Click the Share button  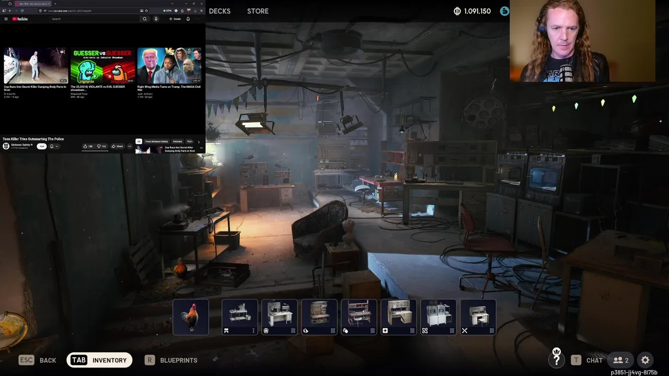(x=117, y=146)
